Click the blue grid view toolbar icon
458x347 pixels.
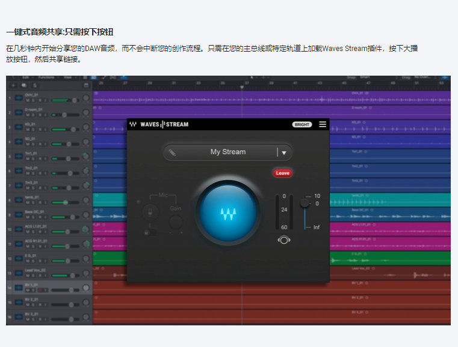(94, 77)
